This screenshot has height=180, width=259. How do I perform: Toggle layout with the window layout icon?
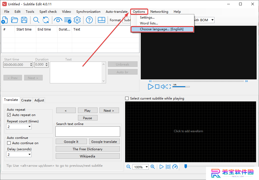click(x=102, y=20)
